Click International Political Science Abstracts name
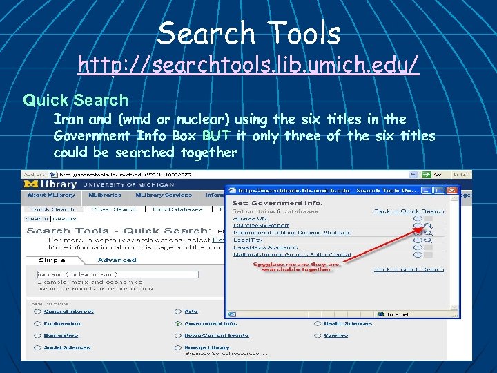The width and height of the screenshot is (497, 373). pos(292,233)
